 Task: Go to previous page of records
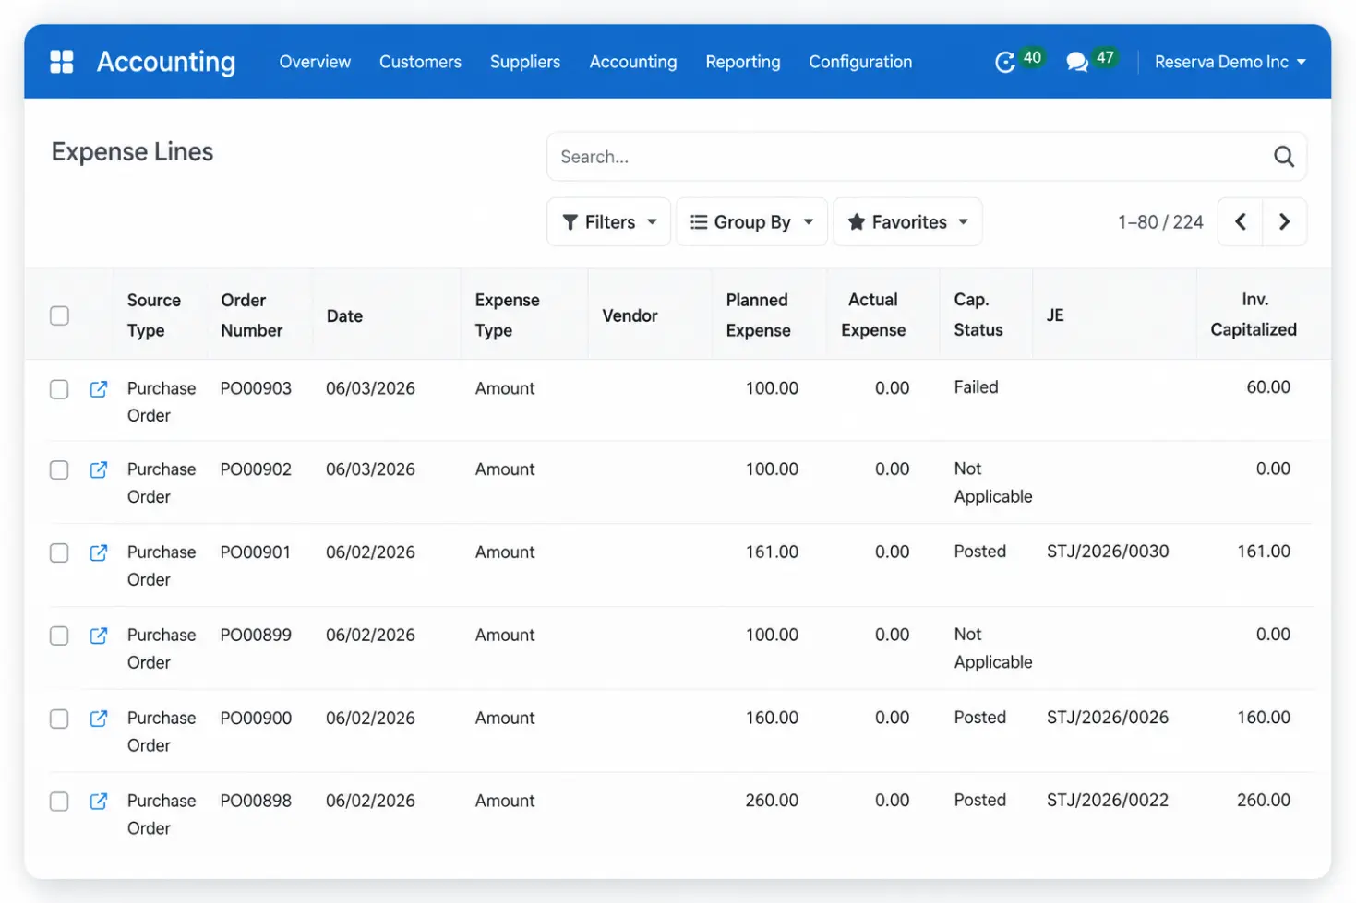point(1241,221)
